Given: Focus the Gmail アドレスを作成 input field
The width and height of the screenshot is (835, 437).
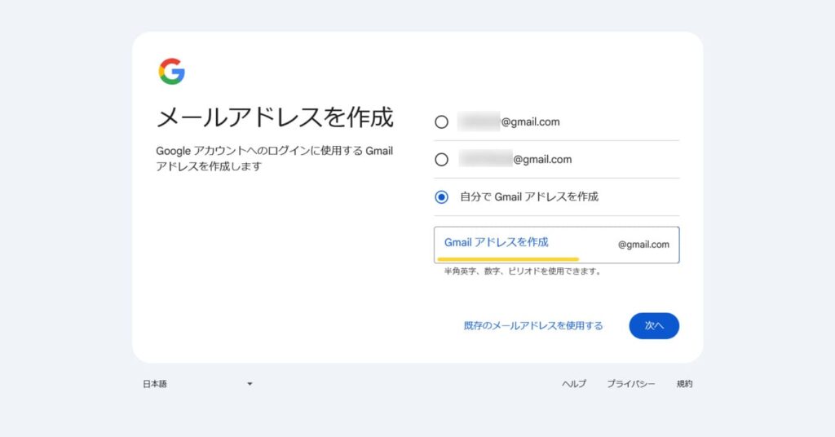Looking at the screenshot, I should tap(556, 245).
